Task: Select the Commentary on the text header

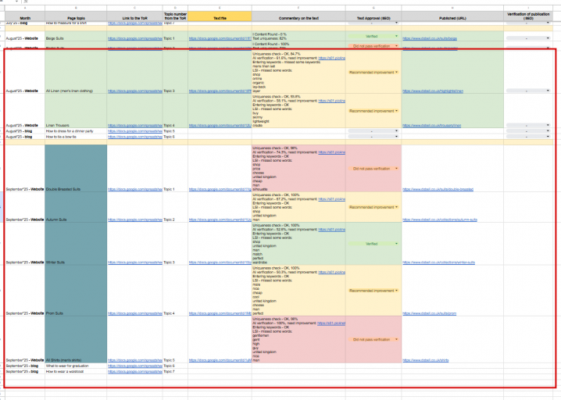Action: point(298,16)
